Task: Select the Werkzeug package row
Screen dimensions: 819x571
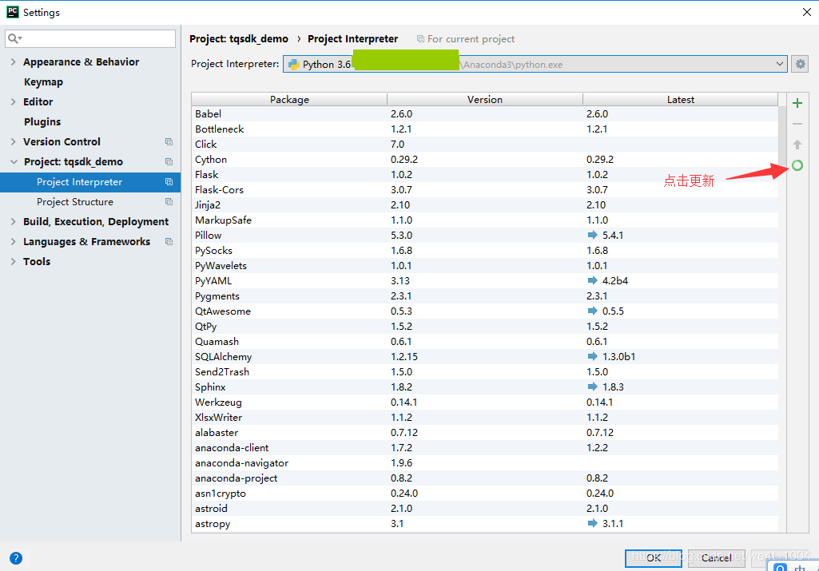Action: tap(485, 402)
